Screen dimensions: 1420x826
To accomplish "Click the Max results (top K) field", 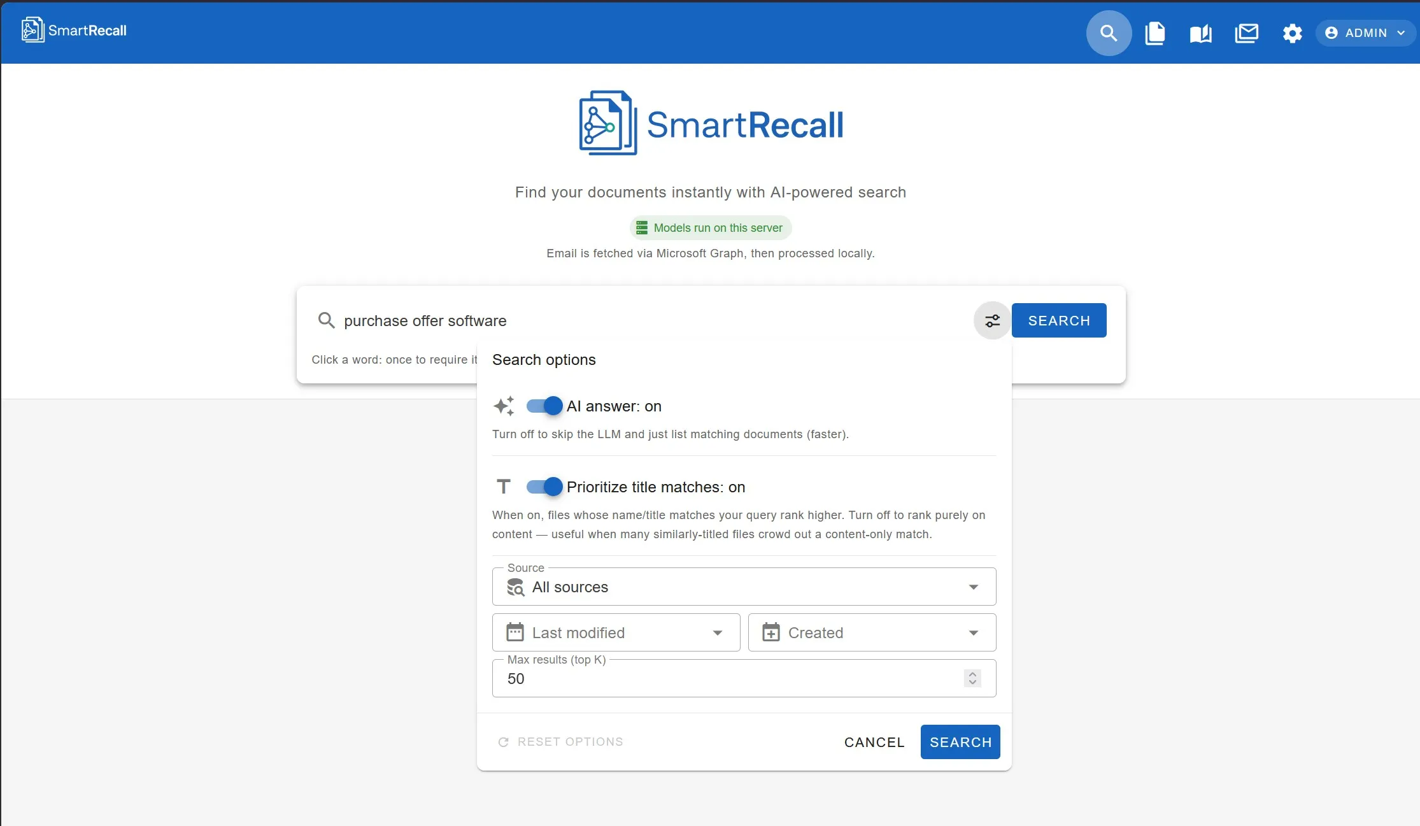I will [x=744, y=678].
